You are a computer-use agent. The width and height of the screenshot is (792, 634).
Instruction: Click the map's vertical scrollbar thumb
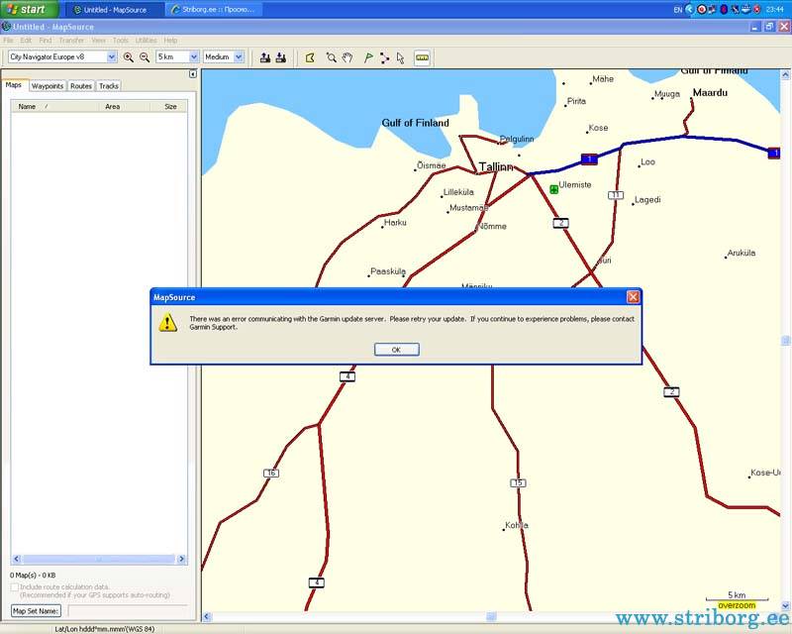tap(785, 341)
